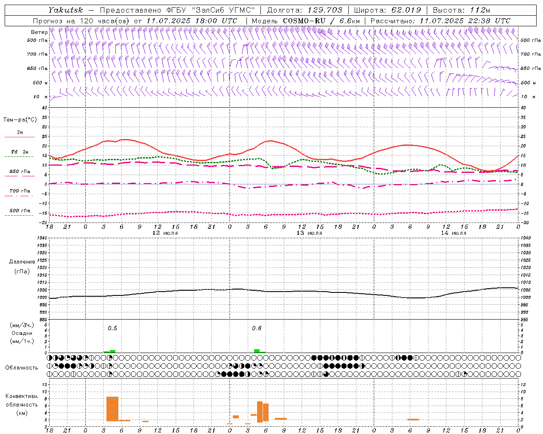Viewport: 543px width, 434px height.
Task: Click the Осадки precipitation label
Action: 22,333
